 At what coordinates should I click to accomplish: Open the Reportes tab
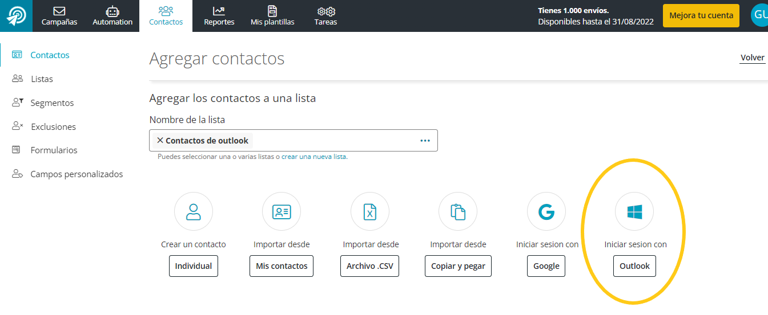pos(219,16)
